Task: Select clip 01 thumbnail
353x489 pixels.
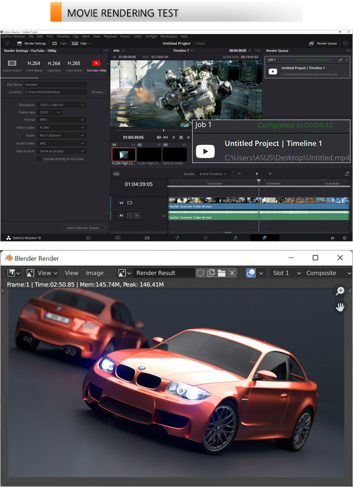Action: [x=124, y=154]
